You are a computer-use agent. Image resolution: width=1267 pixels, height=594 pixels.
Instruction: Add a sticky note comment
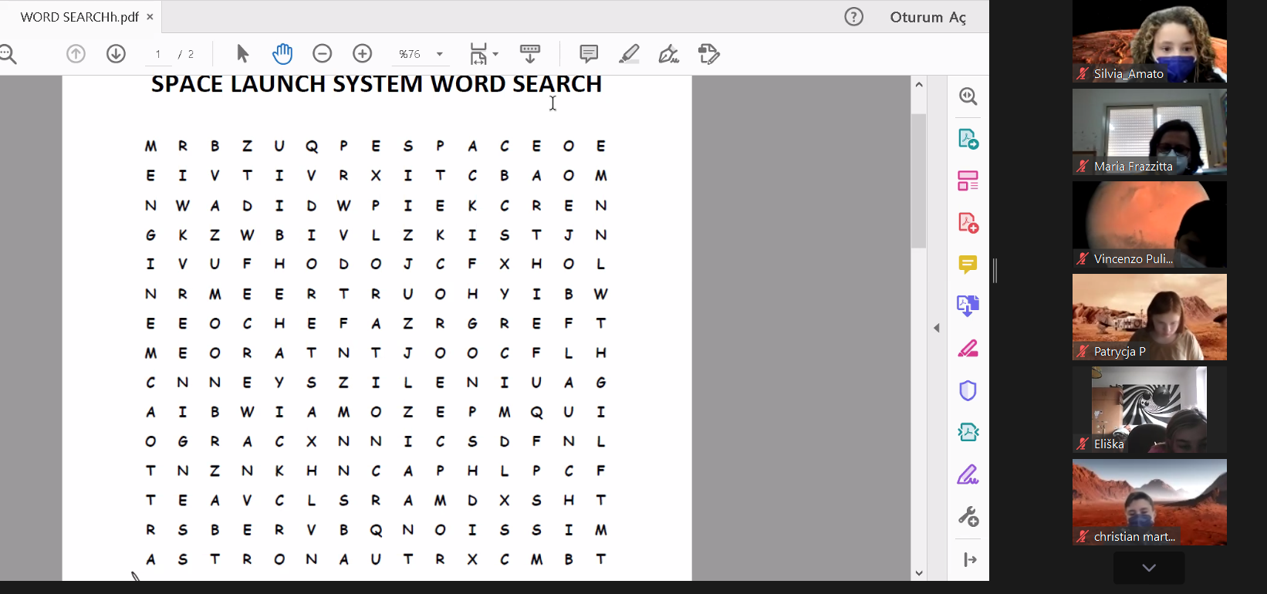(589, 54)
